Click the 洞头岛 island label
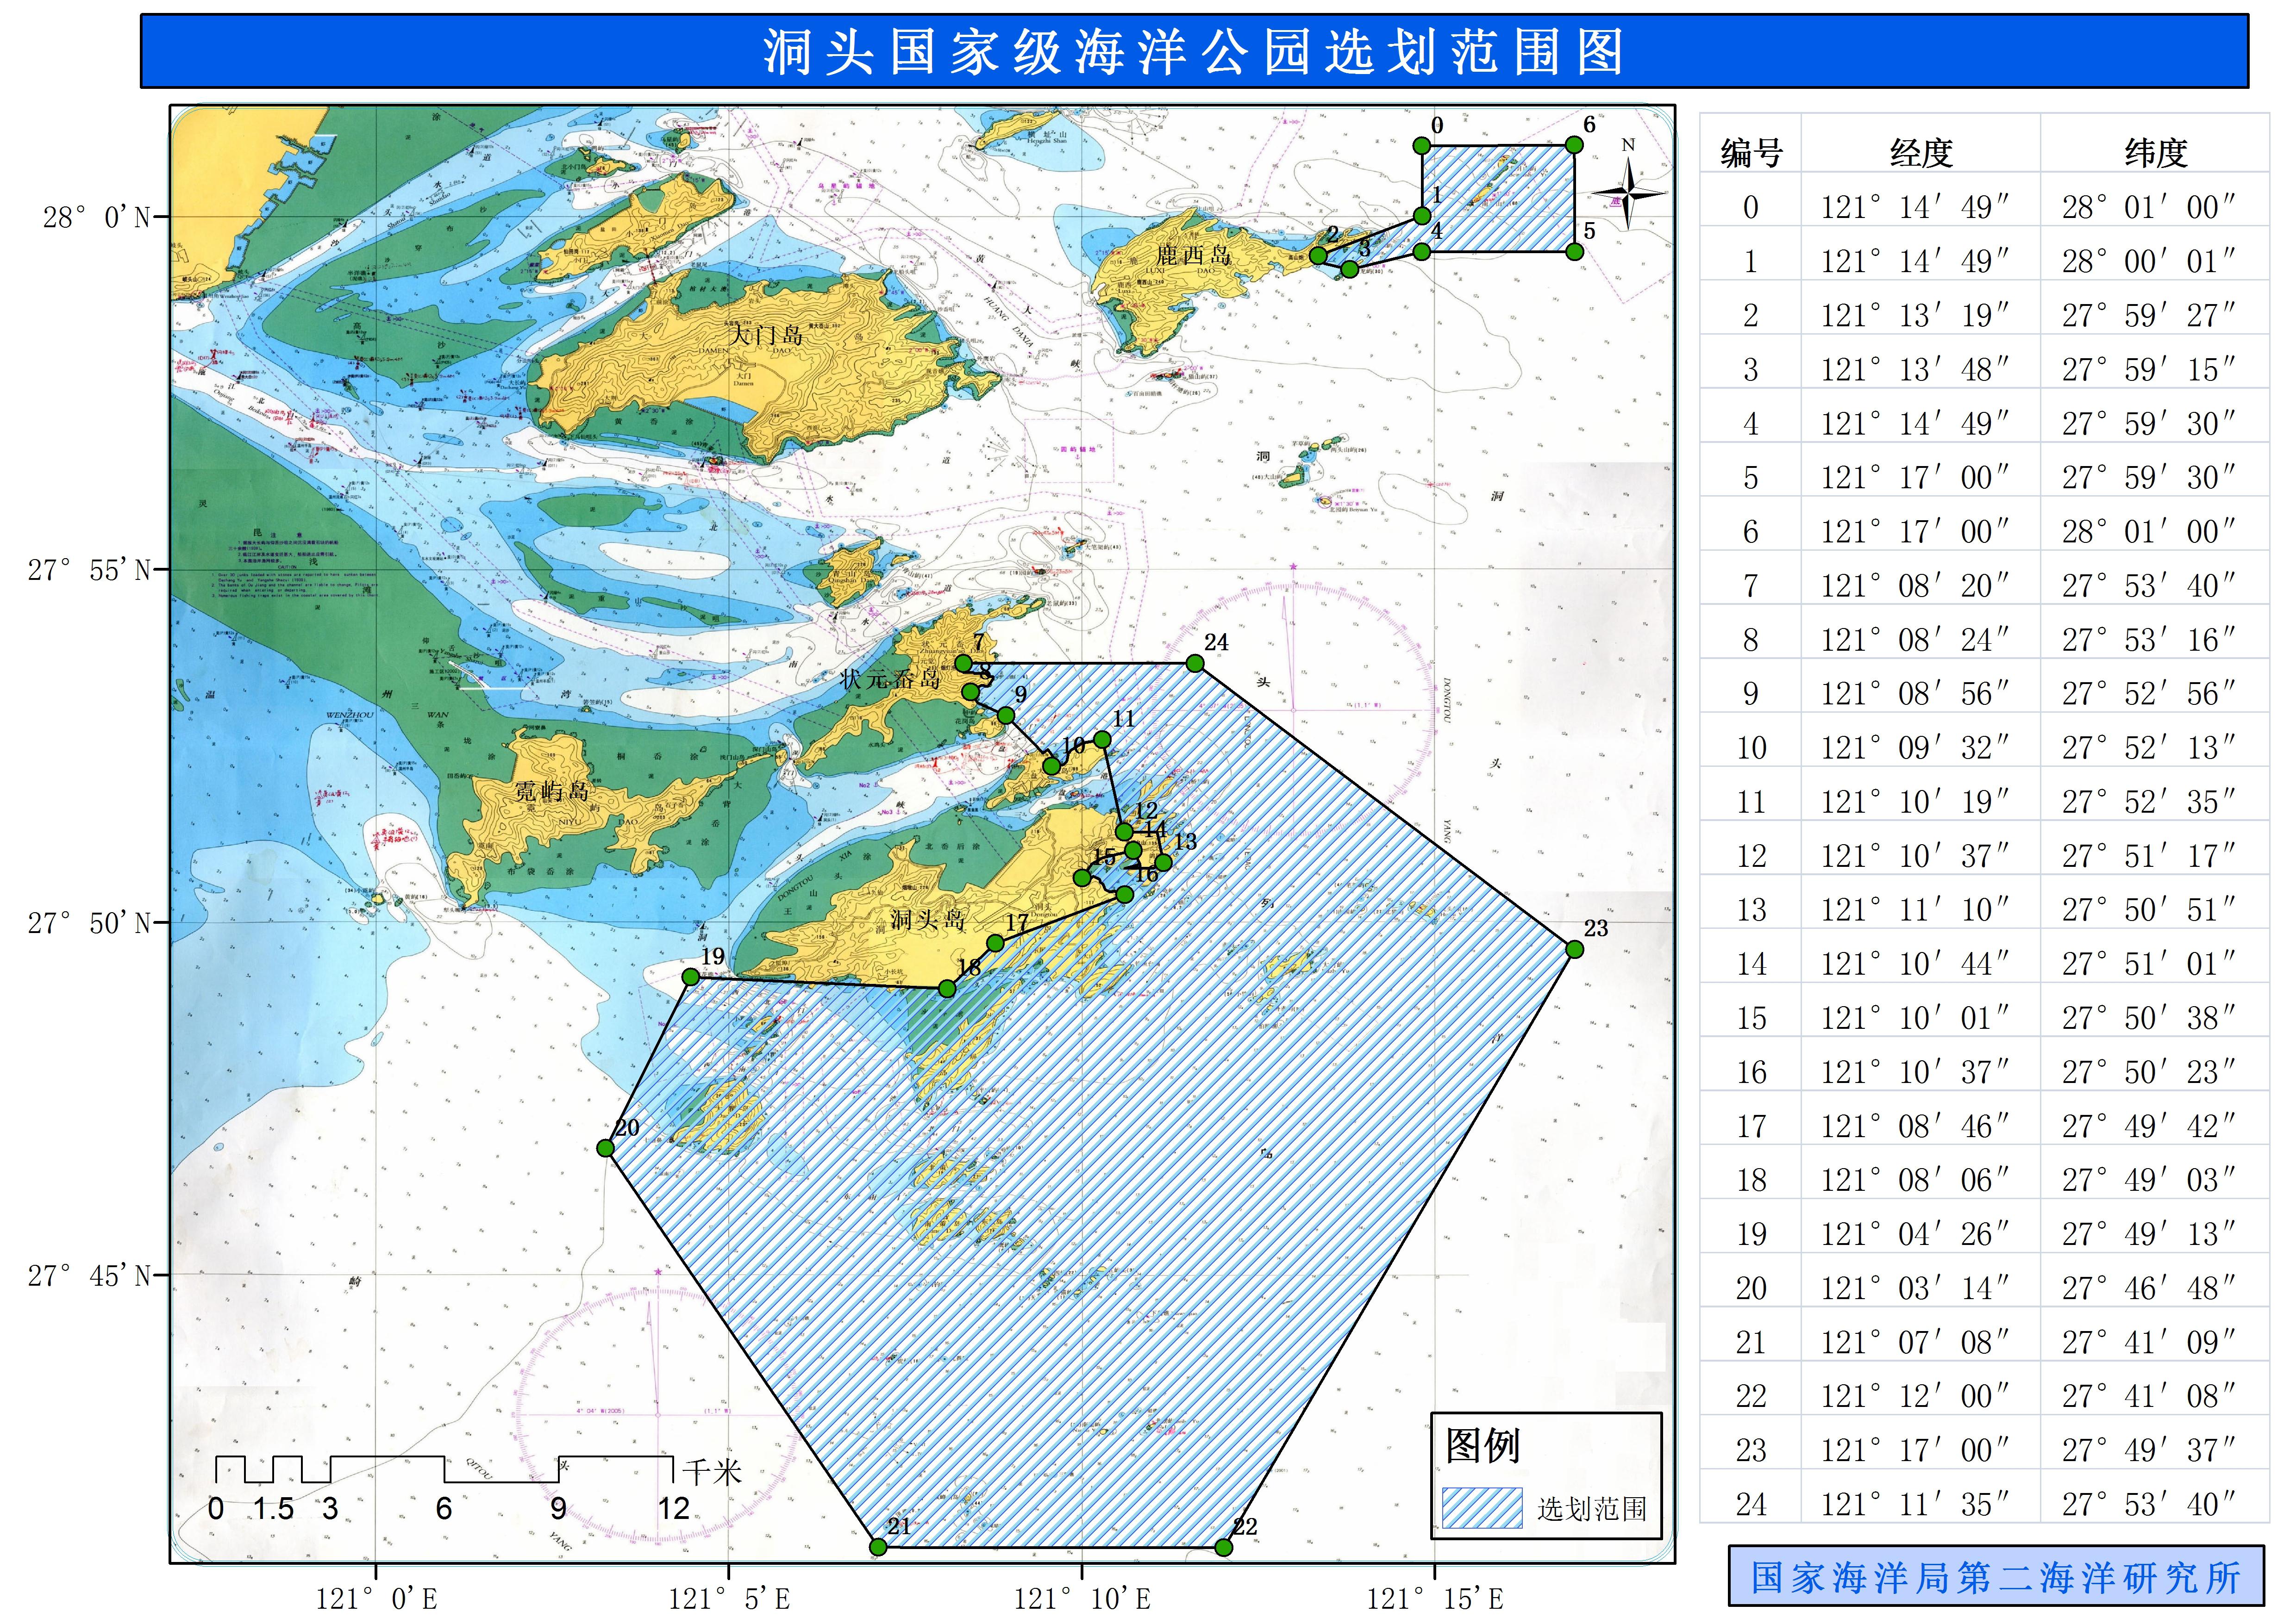This screenshot has height=1624, width=2296. [927, 920]
